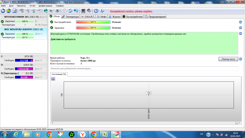Open the Диск menu
The height and width of the screenshot is (138, 245).
pyautogui.click(x=11, y=6)
